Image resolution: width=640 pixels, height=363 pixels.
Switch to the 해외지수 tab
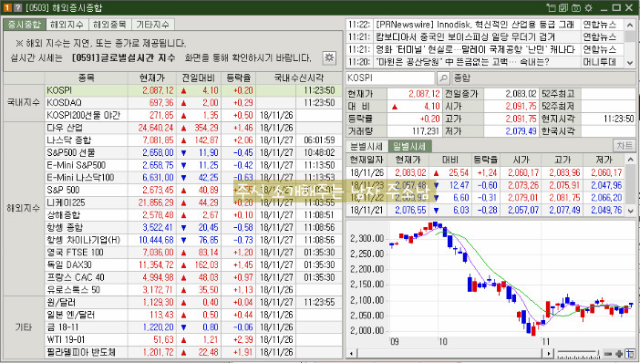coord(67,25)
